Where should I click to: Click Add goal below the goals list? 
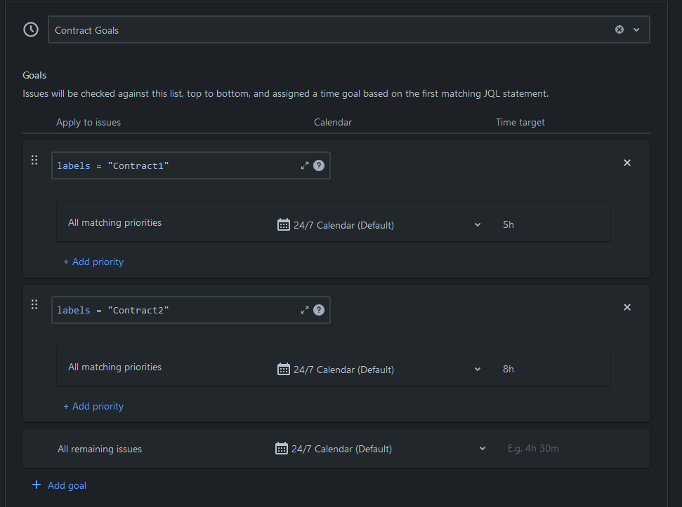point(59,485)
